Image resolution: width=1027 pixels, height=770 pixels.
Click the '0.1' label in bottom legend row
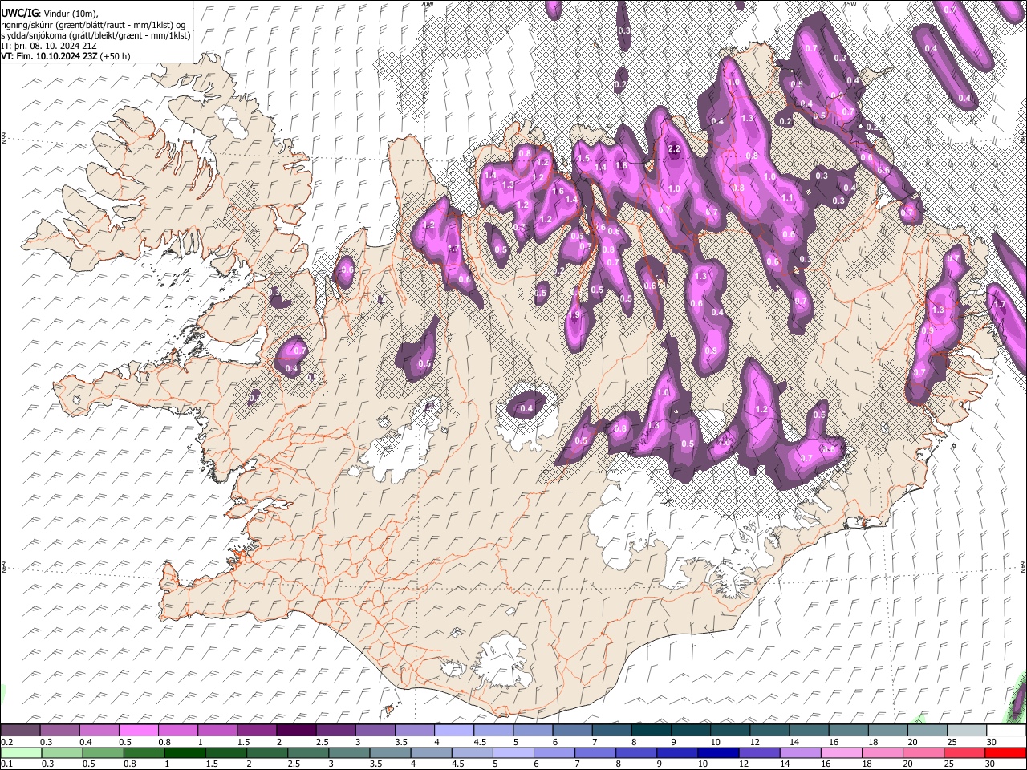coord(6,763)
